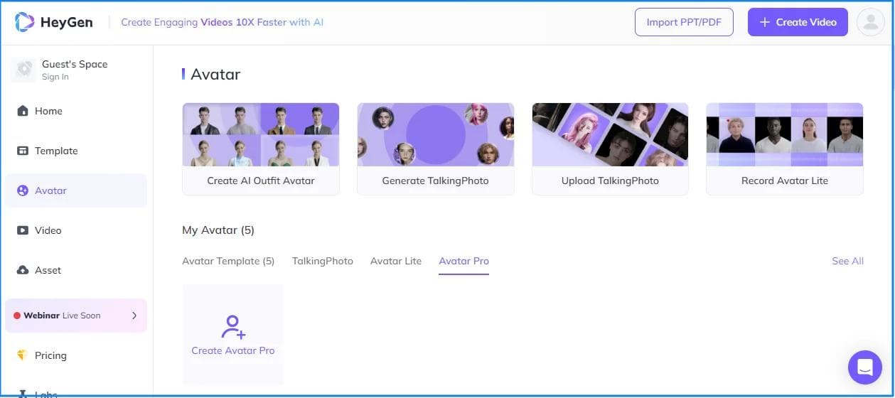Open the Create AI Outfit Avatar card
This screenshot has height=398, width=895.
(x=261, y=149)
